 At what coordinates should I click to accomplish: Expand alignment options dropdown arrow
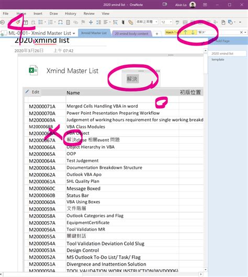click(x=110, y=22)
